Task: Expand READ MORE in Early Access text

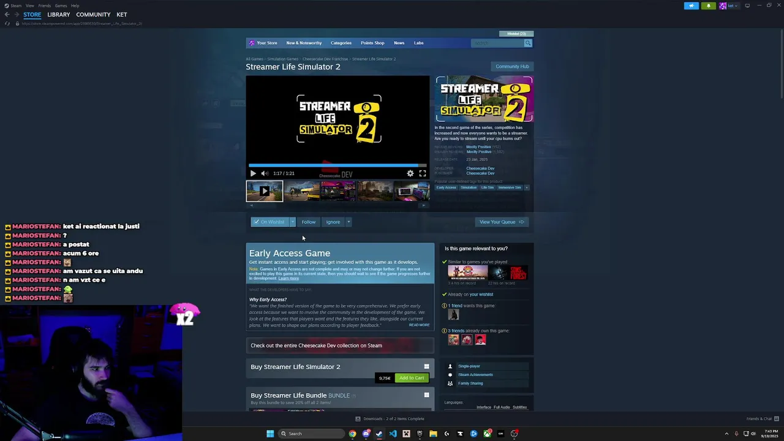Action: tap(419, 325)
